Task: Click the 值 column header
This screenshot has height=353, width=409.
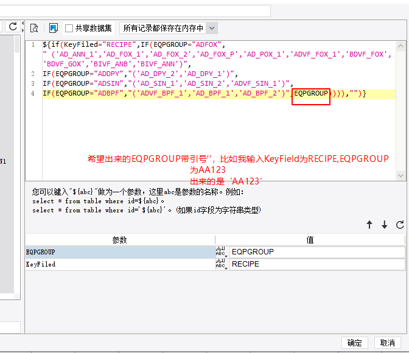Action: click(310, 240)
